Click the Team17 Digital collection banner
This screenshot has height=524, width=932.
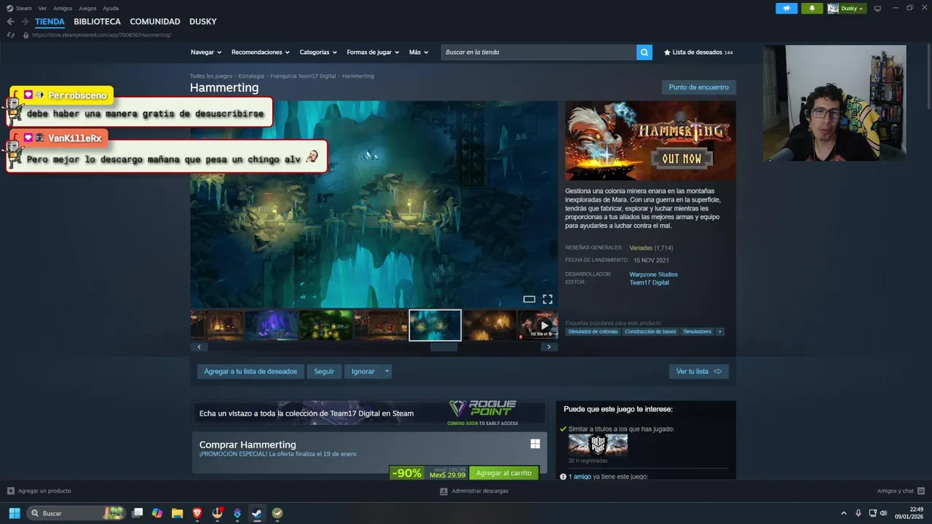(369, 413)
